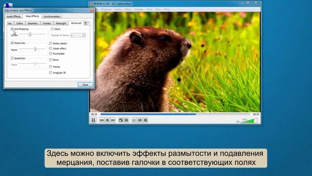Toggle loop repeat mode
This screenshot has height=176, width=312.
coord(140,120)
